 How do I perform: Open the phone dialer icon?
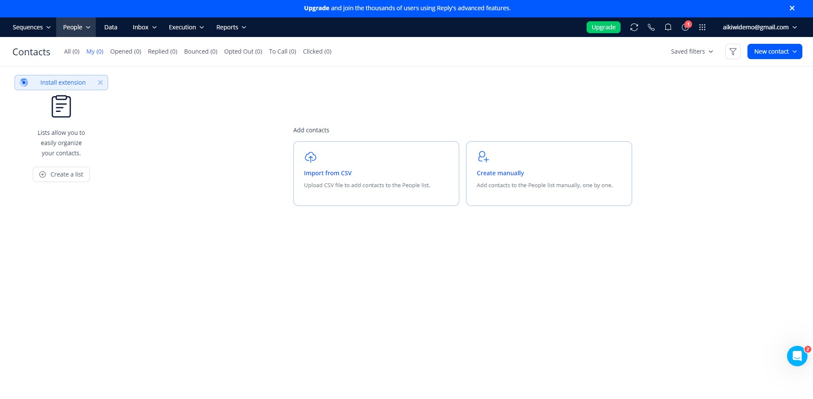click(651, 27)
